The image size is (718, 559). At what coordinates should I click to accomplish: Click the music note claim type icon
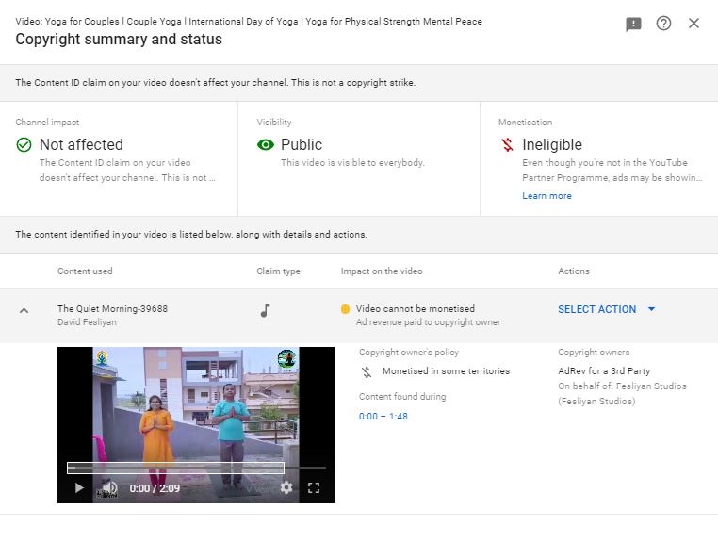point(265,311)
